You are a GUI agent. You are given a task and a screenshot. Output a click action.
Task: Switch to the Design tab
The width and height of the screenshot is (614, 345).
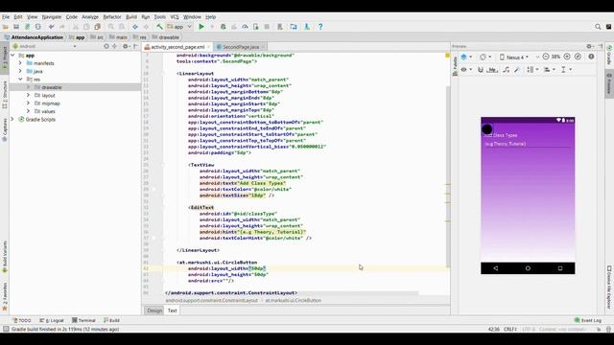(x=154, y=310)
